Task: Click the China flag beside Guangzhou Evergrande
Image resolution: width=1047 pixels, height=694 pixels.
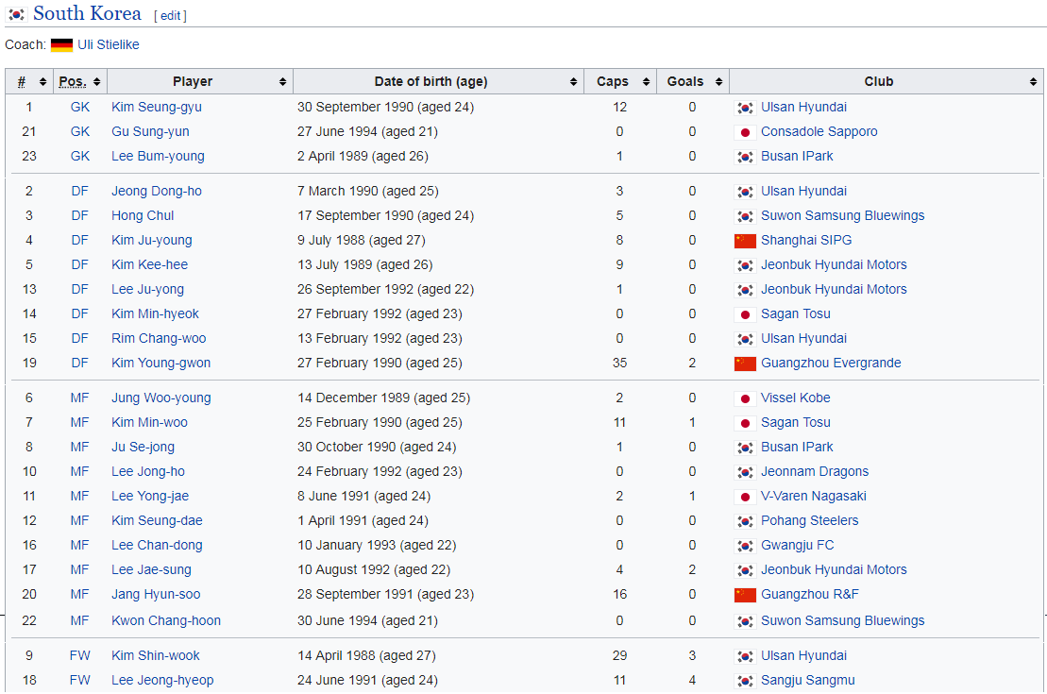Action: click(x=745, y=364)
